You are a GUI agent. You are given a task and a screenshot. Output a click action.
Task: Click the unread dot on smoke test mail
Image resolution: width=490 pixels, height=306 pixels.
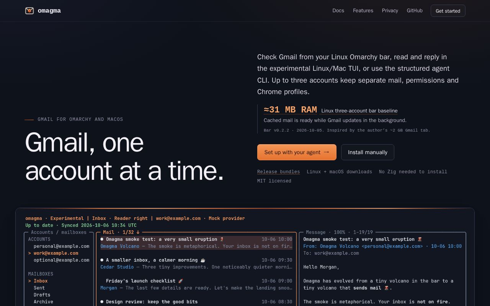[102, 239]
